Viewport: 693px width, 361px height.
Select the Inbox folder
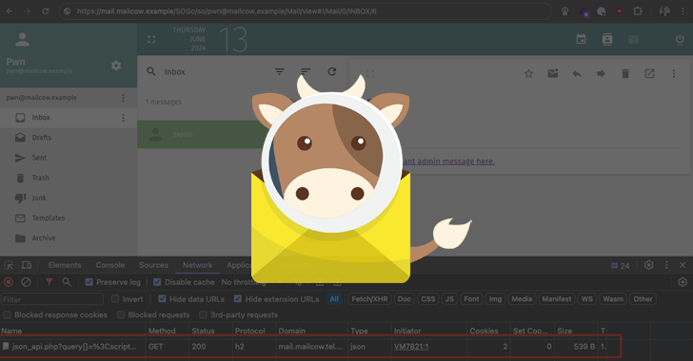click(x=69, y=118)
